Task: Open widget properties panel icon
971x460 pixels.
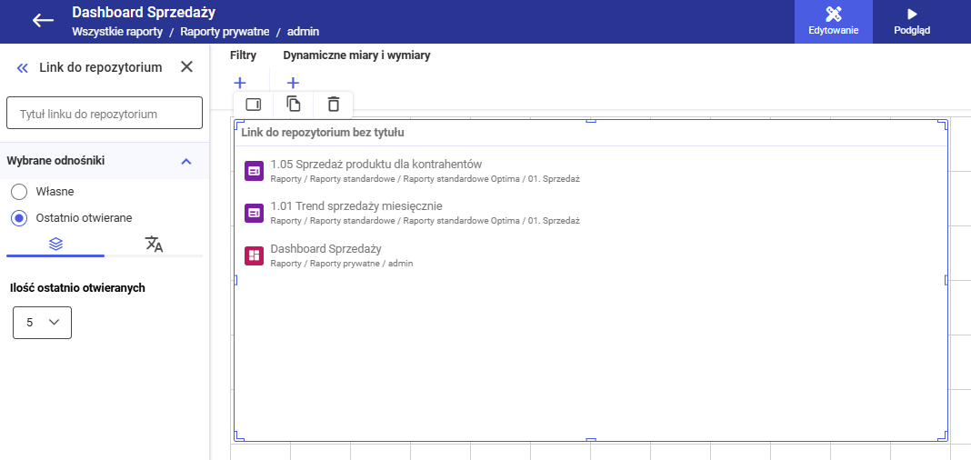Action: (254, 104)
